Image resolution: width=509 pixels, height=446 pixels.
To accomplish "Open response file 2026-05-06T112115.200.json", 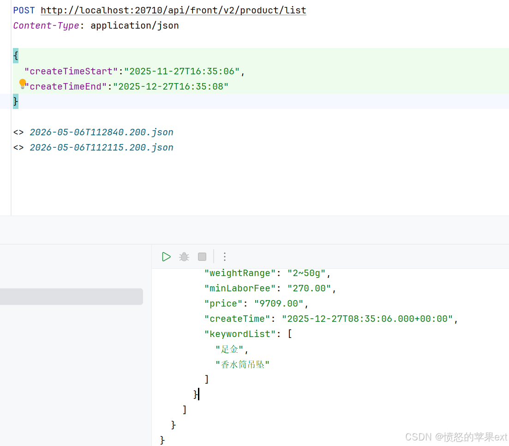I will tap(101, 147).
